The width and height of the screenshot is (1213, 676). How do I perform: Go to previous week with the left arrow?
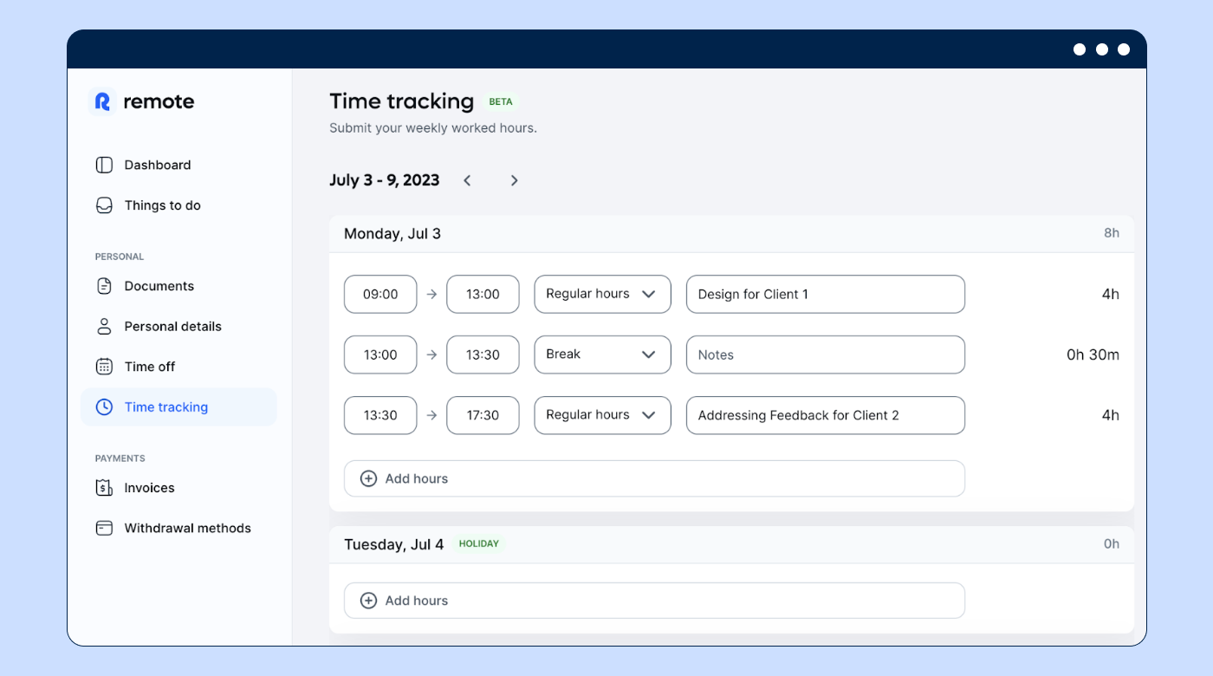coord(467,180)
